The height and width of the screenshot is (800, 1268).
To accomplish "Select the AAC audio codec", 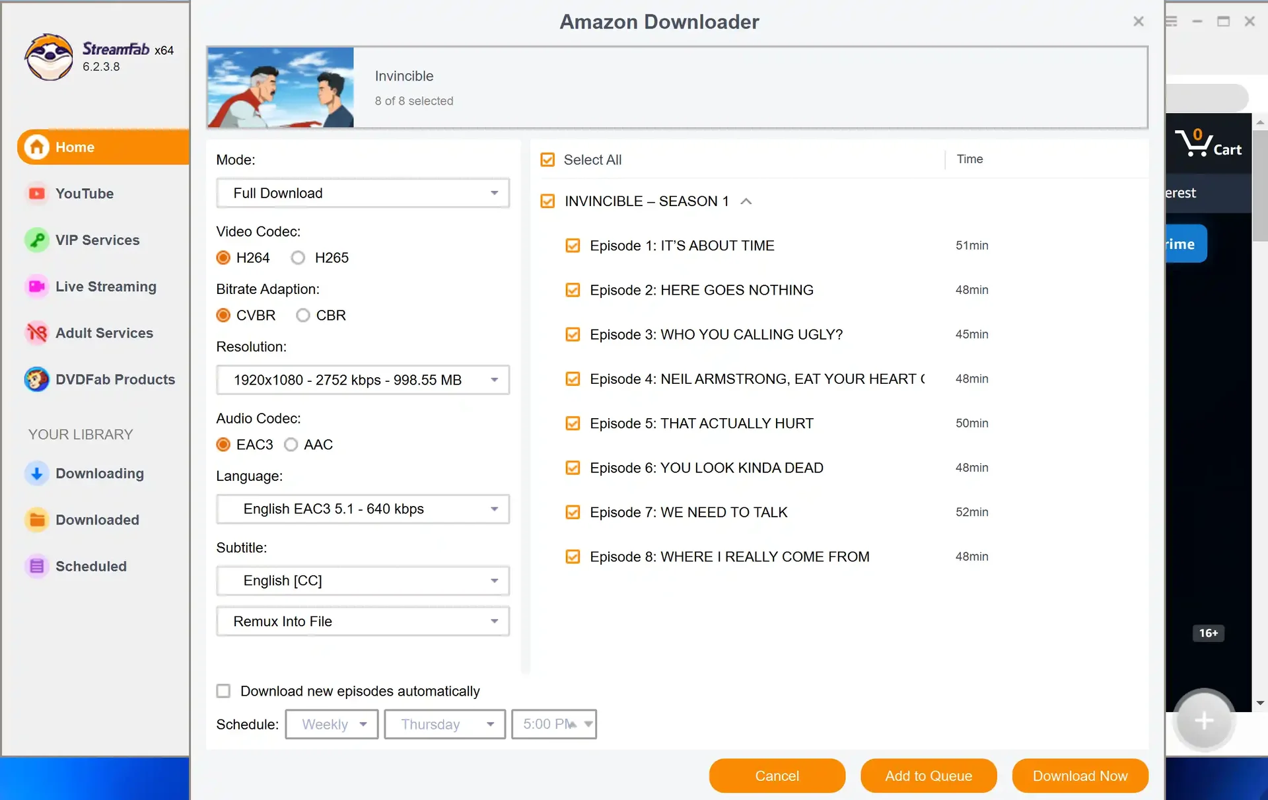I will [291, 445].
